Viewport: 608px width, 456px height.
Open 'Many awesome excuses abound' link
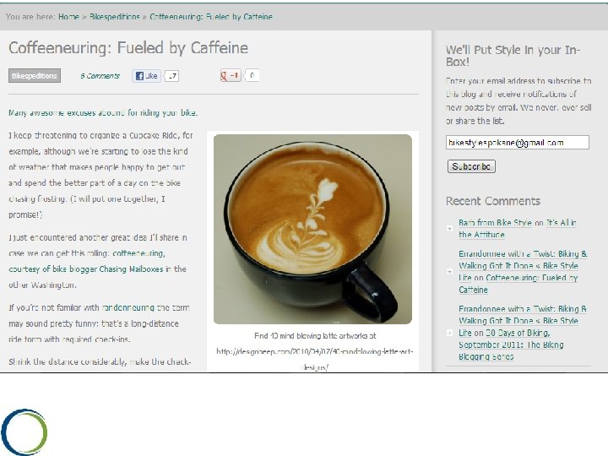pyautogui.click(x=103, y=113)
